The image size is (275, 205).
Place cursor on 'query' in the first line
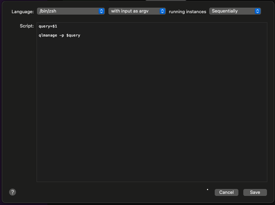point(44,26)
